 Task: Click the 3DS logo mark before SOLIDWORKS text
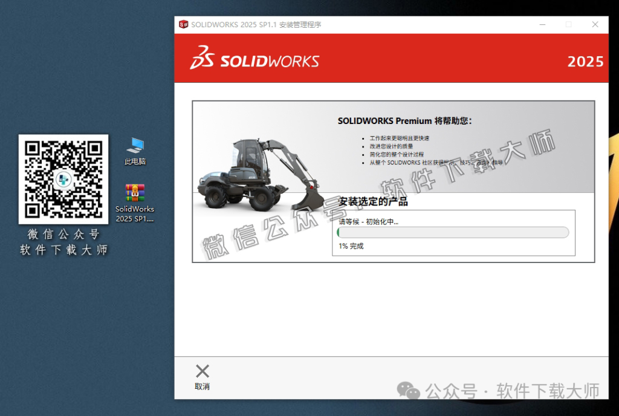click(x=204, y=60)
